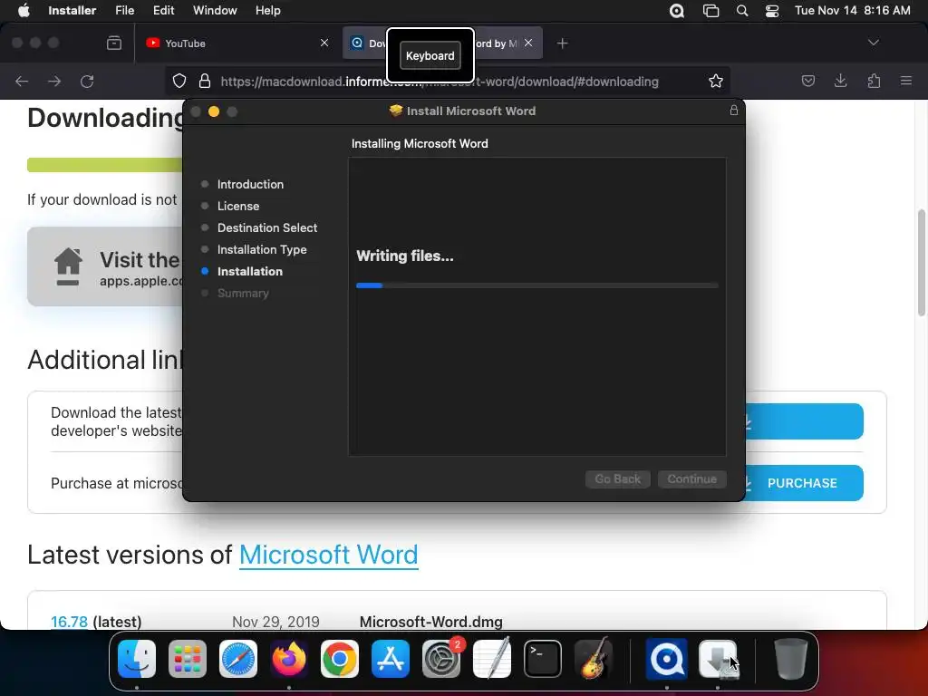928x696 pixels.
Task: Click the green download progress bar on webpage
Action: coord(105,165)
